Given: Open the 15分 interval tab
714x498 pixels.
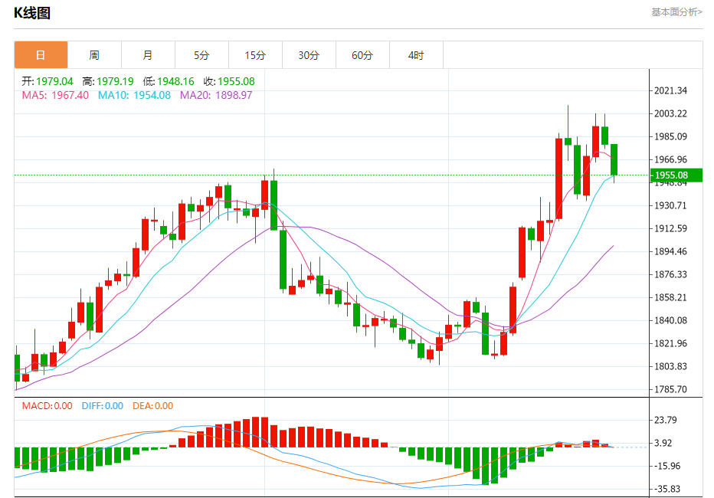Looking at the screenshot, I should [255, 55].
